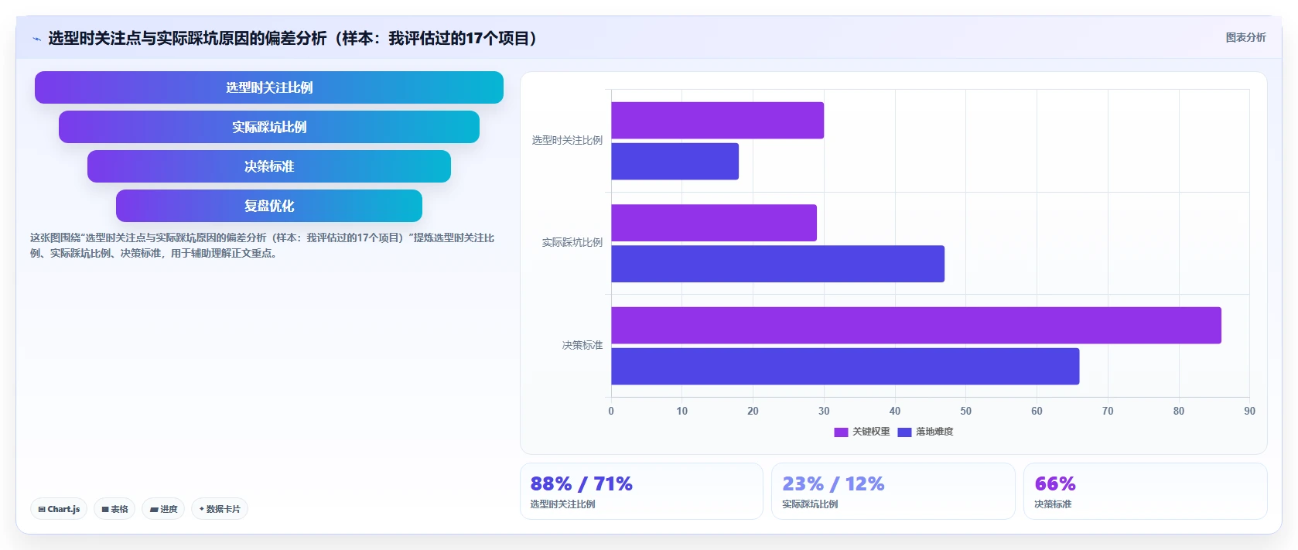Viewport: 1298px width, 550px height.
Task: Click the Chart.js tag chip
Action: 59,509
